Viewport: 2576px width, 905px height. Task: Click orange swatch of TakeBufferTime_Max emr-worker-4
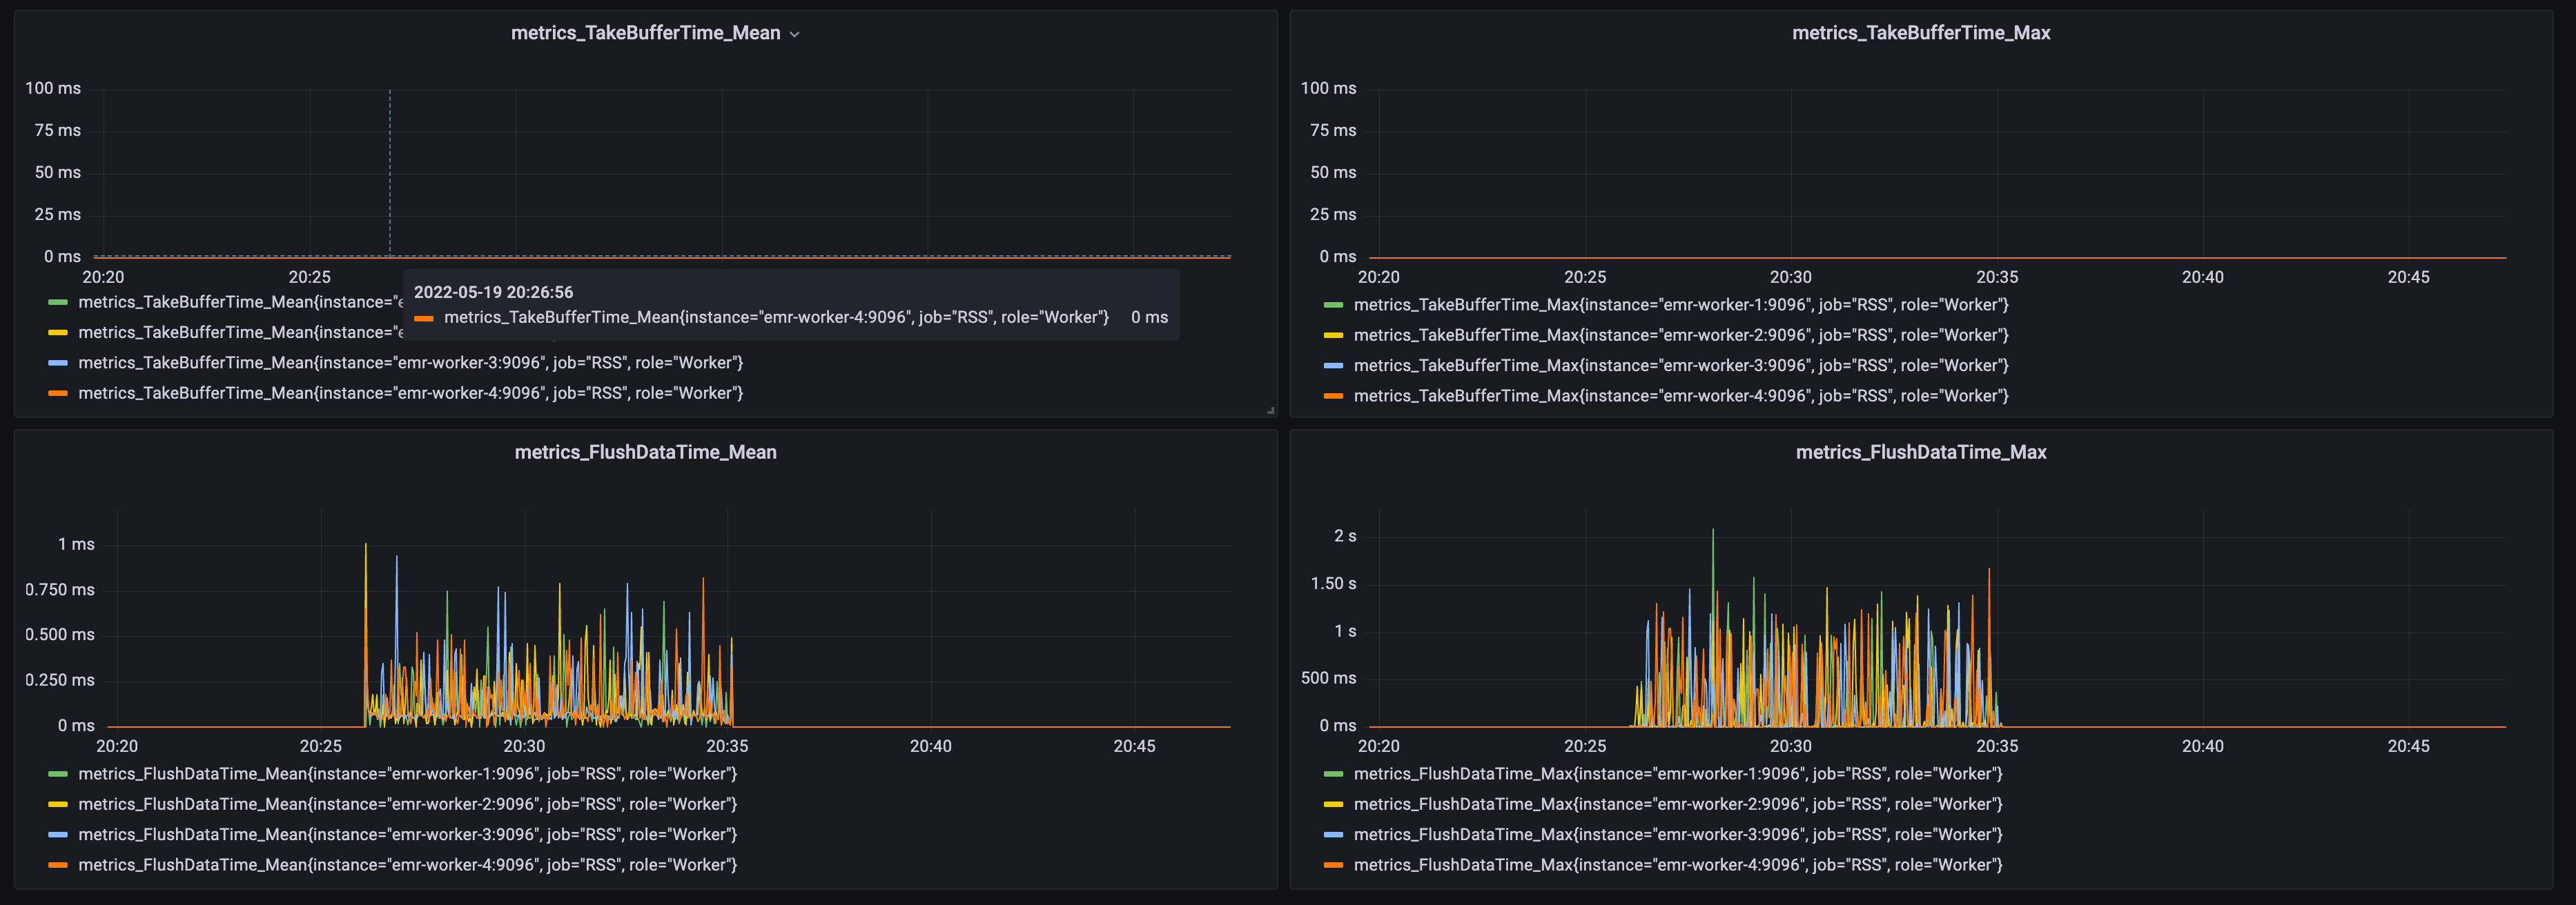point(1333,397)
